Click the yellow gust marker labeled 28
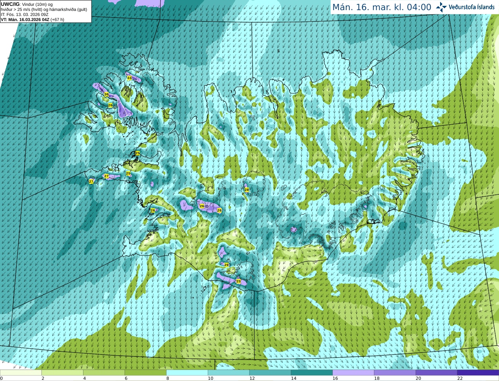Image resolution: width=499 pixels, height=381 pixels. pyautogui.click(x=247, y=190)
